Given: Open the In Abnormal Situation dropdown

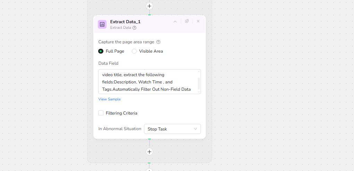Looking at the screenshot, I should tap(172, 129).
